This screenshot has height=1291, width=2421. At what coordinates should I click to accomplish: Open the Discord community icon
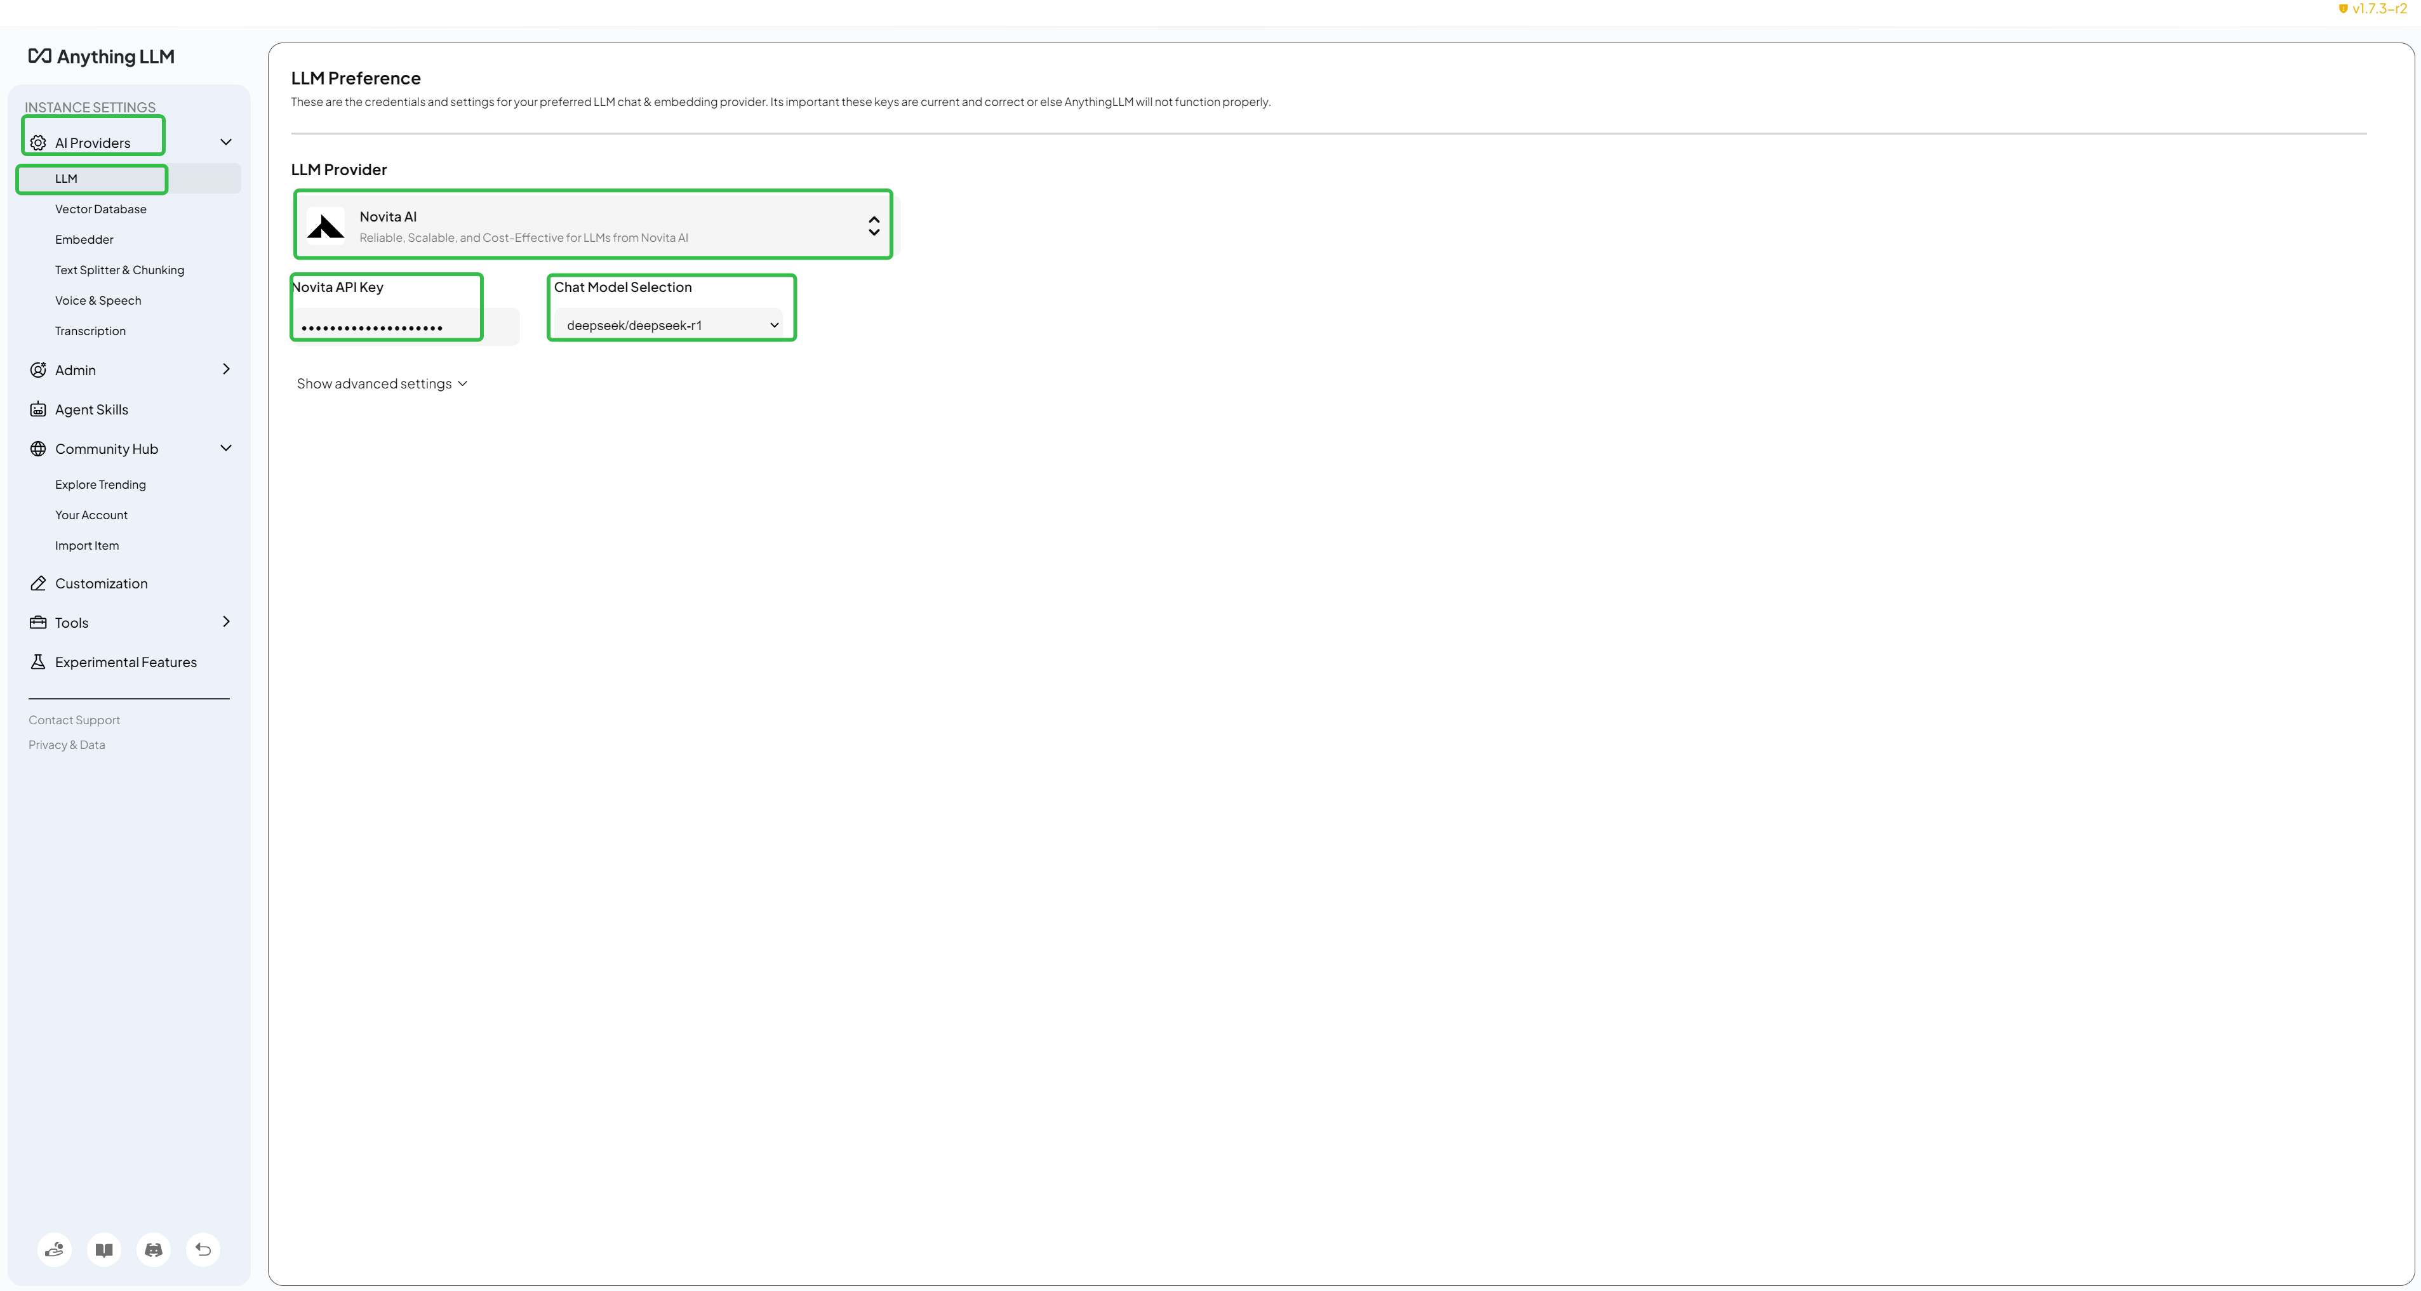(153, 1250)
